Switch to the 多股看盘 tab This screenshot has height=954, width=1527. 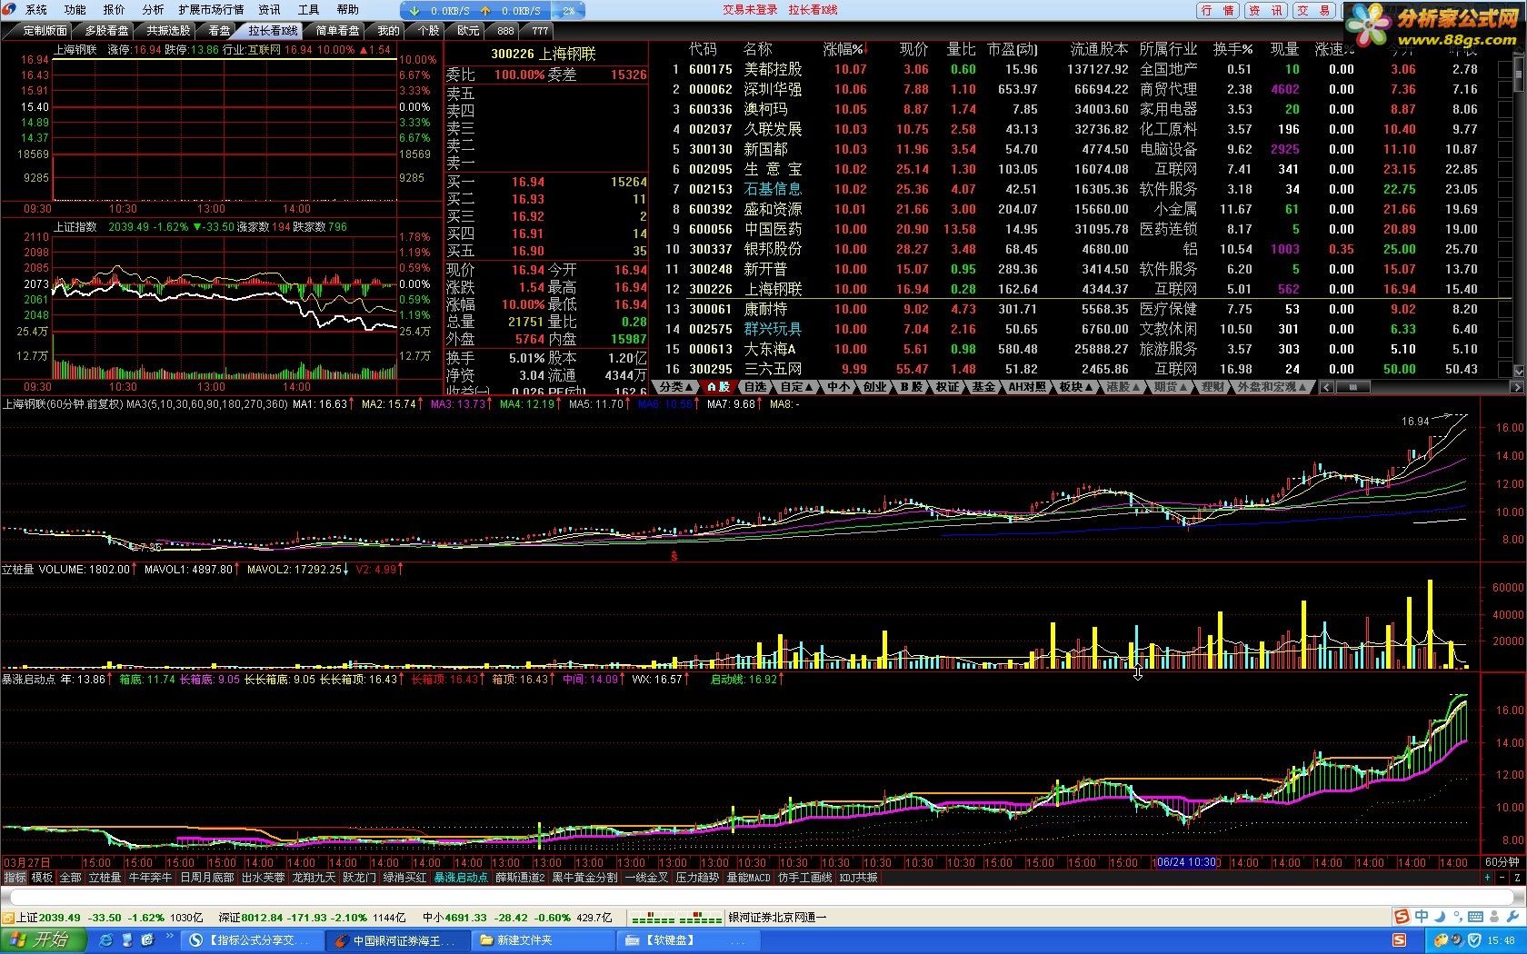click(x=106, y=31)
